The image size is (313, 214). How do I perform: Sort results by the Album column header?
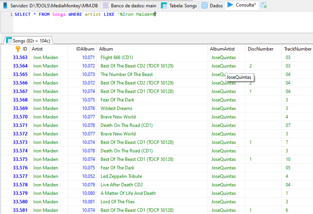[x=106, y=49]
